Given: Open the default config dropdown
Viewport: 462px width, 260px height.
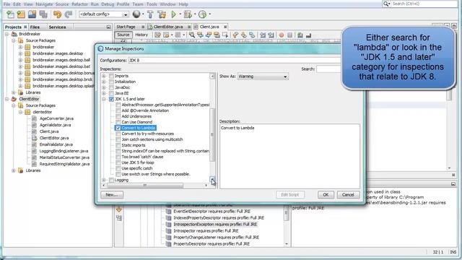Looking at the screenshot, I should point(104,14).
